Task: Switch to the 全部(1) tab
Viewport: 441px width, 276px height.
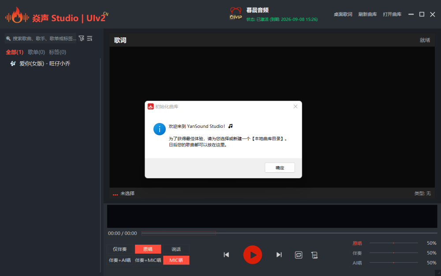Action: [15, 52]
